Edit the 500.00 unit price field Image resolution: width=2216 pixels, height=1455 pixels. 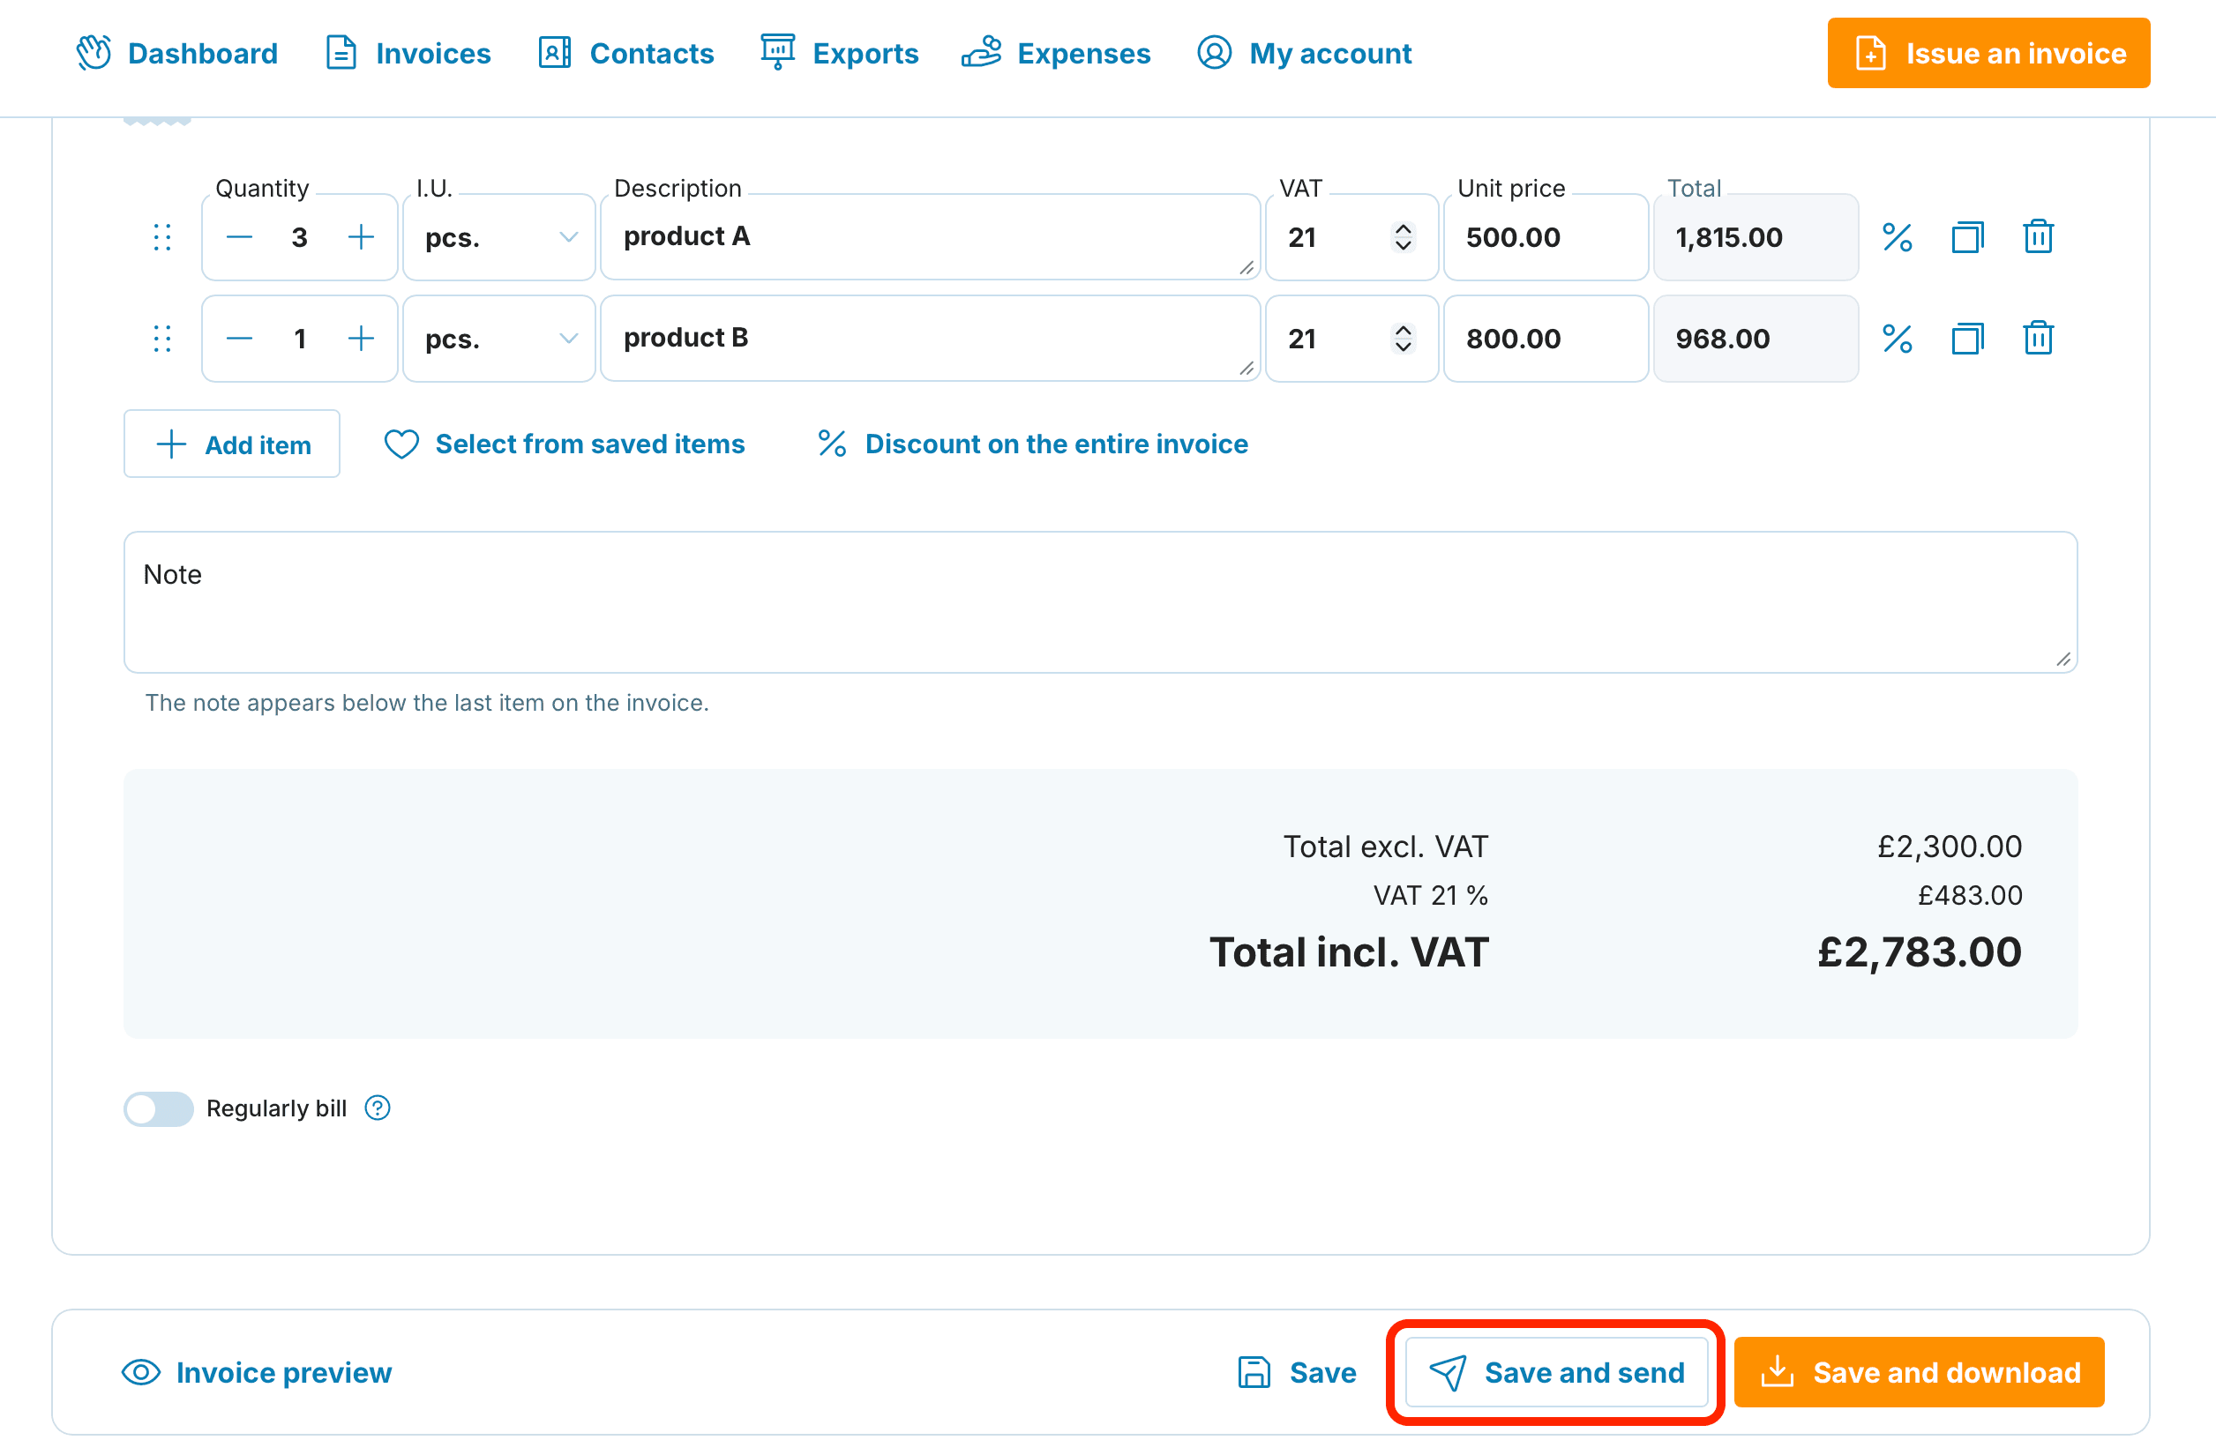point(1546,237)
